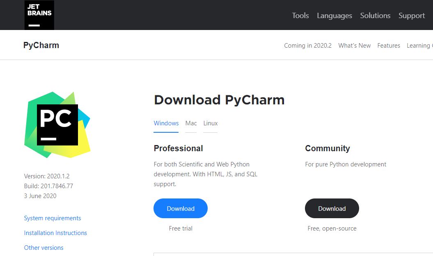
Task: Select the Windows tab
Action: (x=166, y=123)
